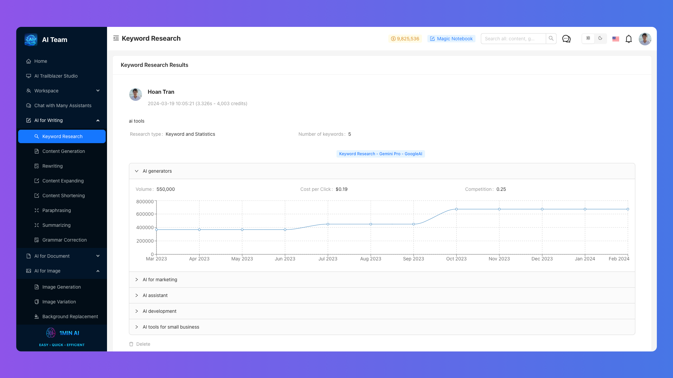This screenshot has height=378, width=673.
Task: Click the notification bell
Action: 629,39
